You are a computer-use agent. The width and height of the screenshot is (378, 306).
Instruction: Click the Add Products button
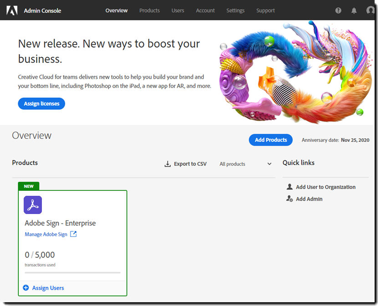271,140
